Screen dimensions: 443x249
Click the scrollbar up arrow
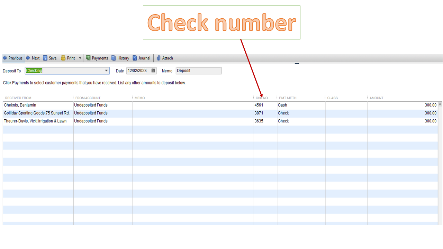pos(440,103)
